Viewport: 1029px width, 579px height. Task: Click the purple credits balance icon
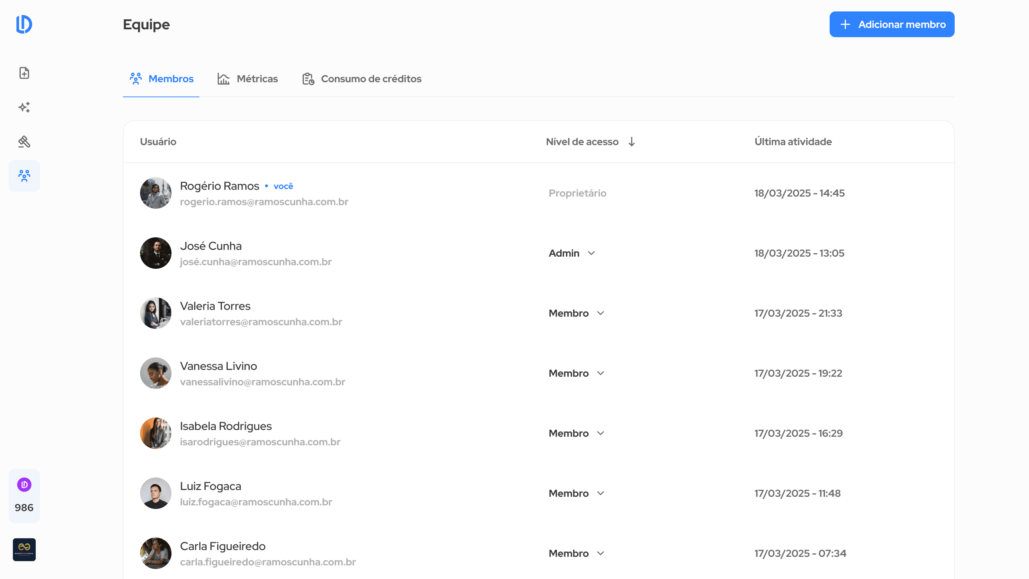24,485
